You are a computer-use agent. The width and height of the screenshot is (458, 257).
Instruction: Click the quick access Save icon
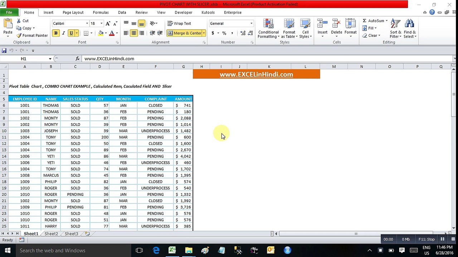coord(4,50)
